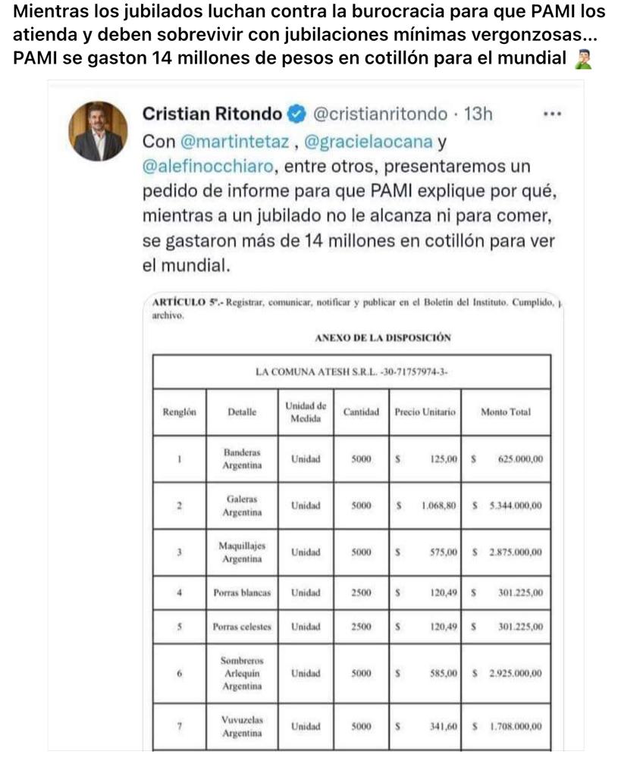The height and width of the screenshot is (776, 621).
Task: Visit the @cristianritondo handle
Action: (380, 114)
